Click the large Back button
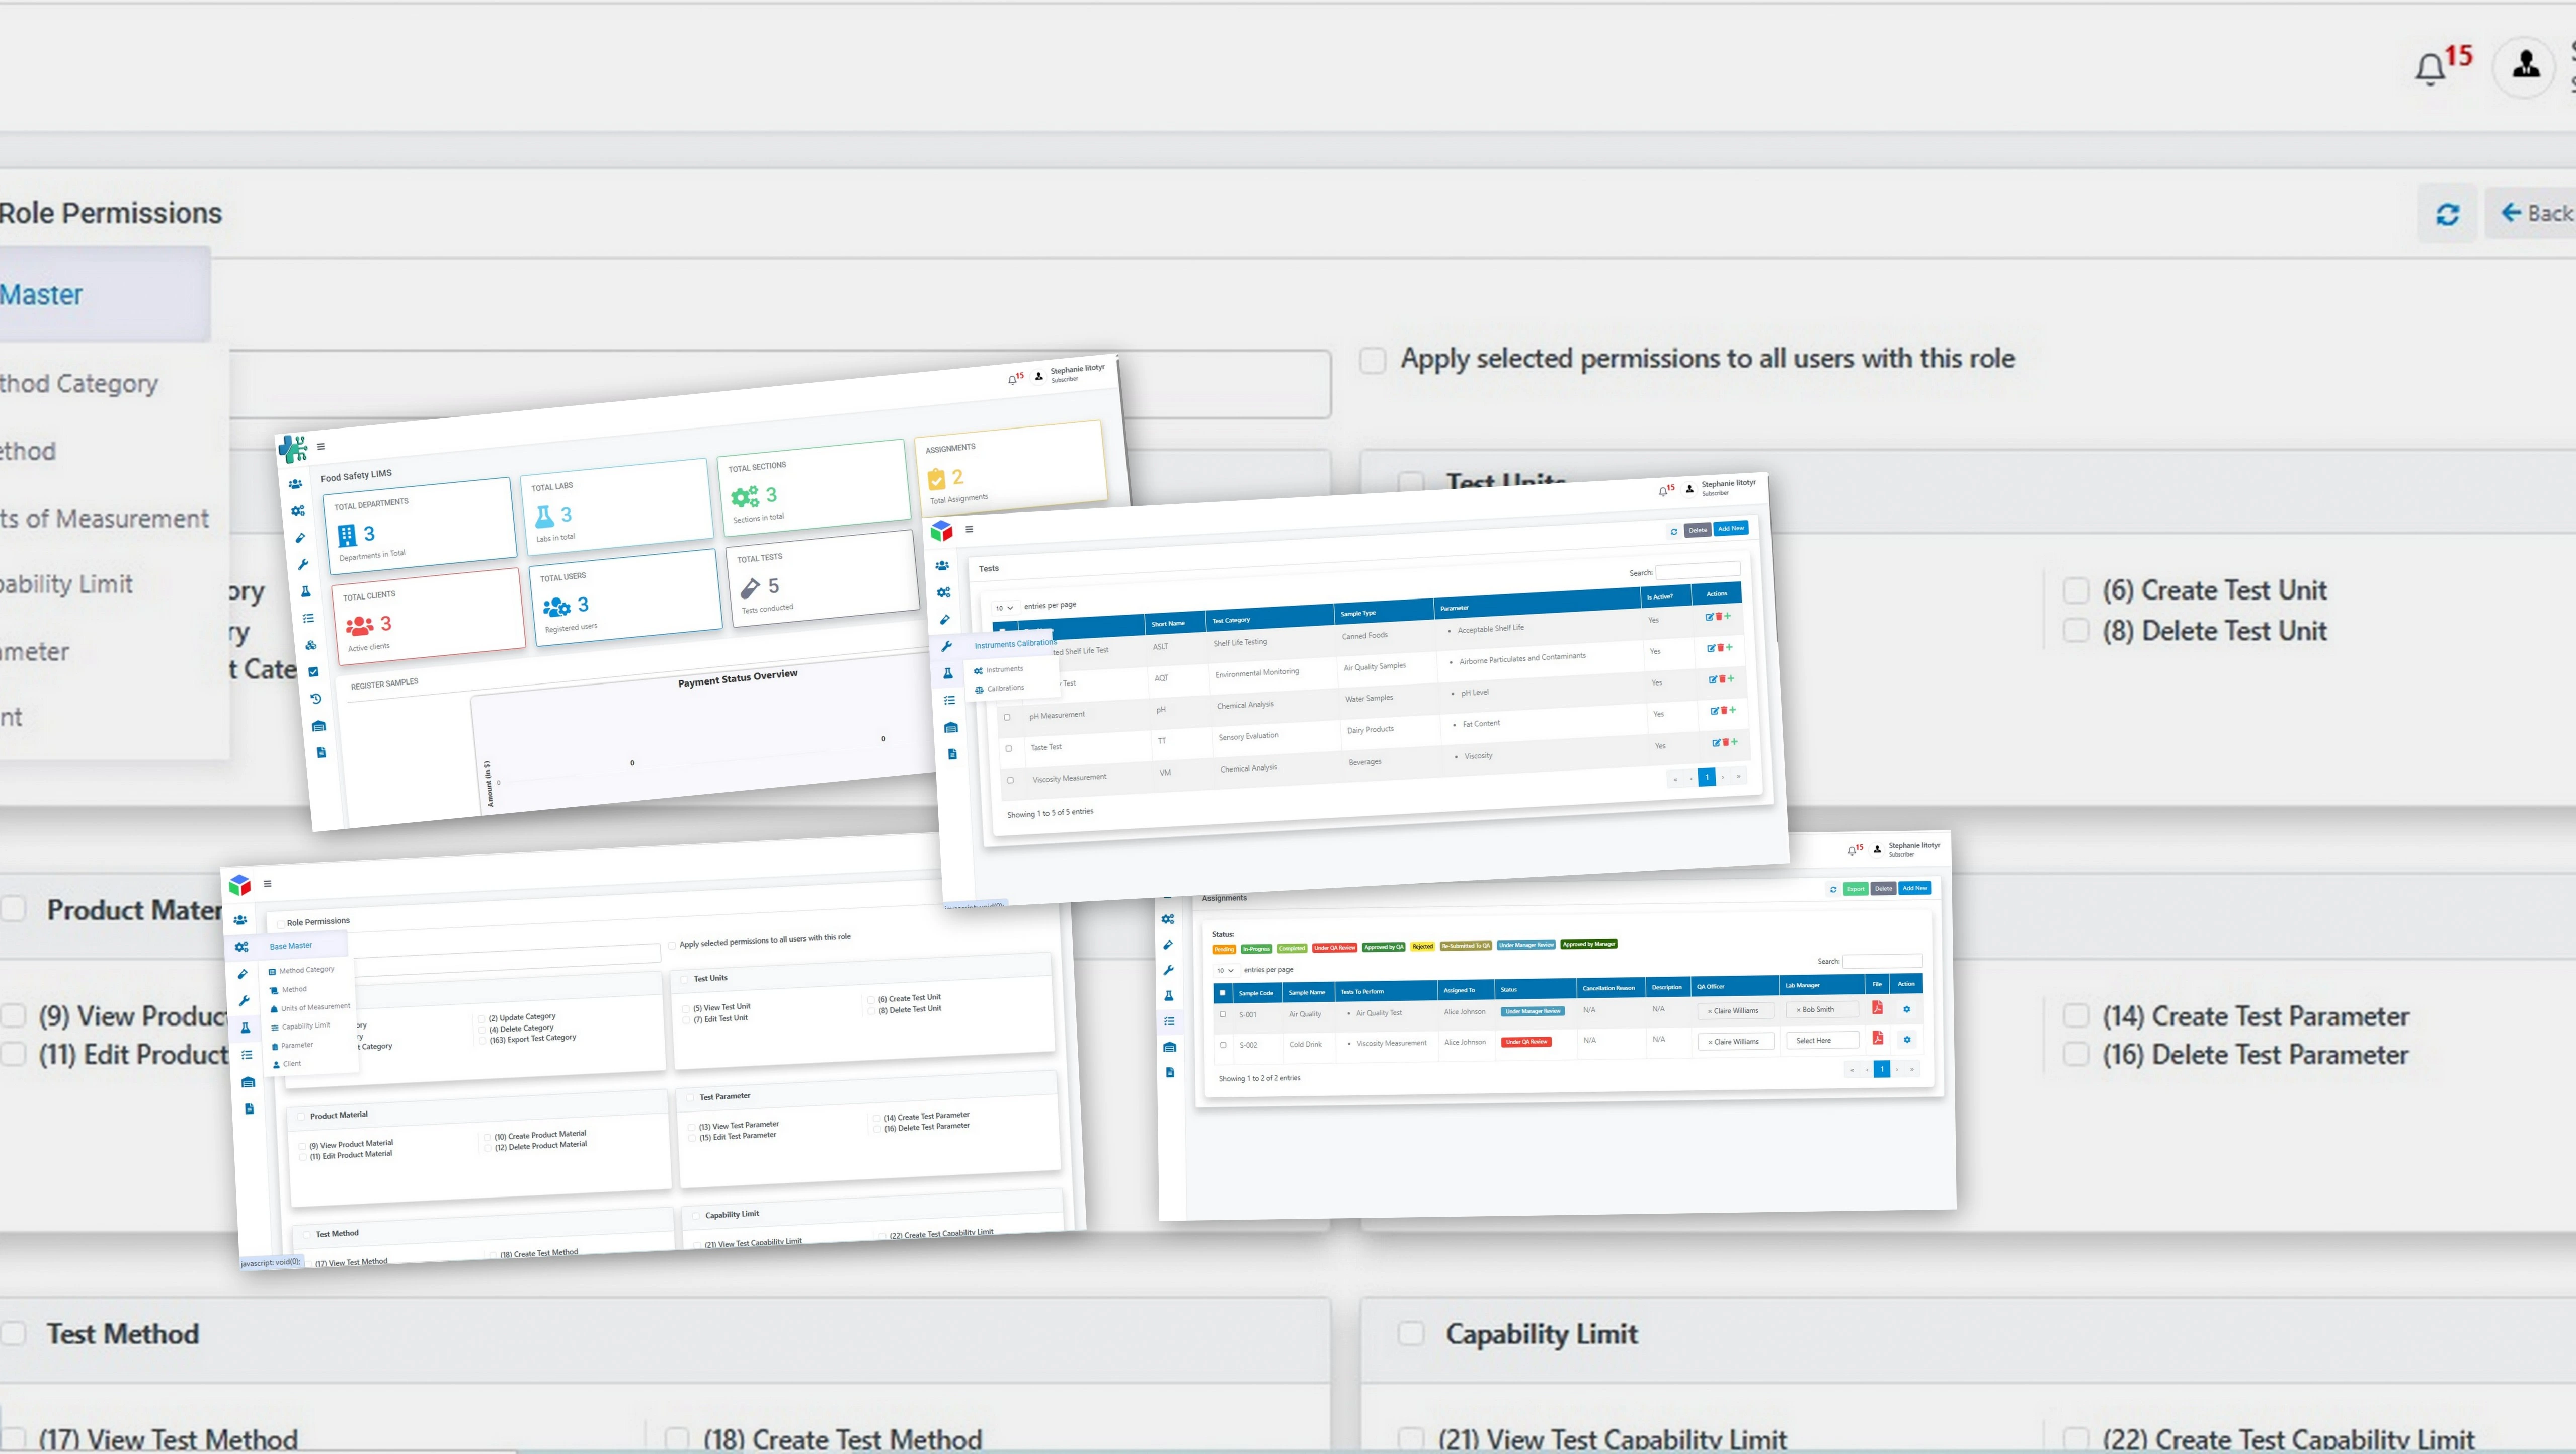Viewport: 2576px width, 1454px height. [x=2535, y=214]
